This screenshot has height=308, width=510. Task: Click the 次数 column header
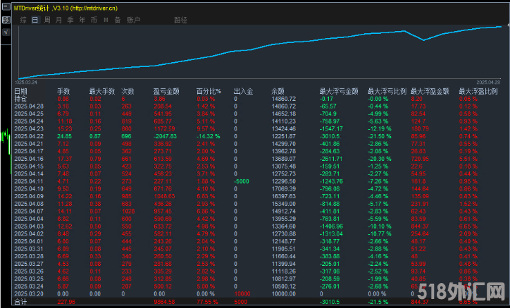(x=127, y=91)
